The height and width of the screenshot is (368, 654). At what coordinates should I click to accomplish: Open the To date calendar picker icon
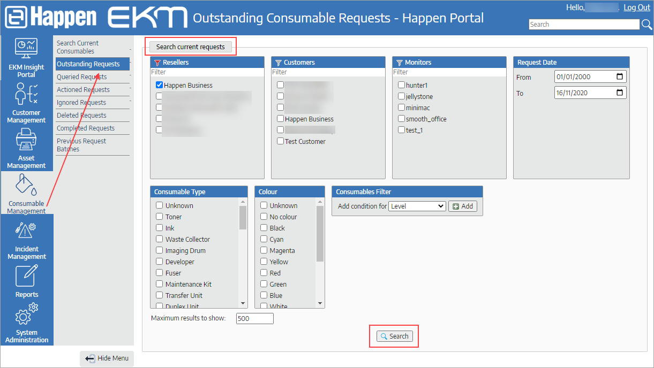coord(620,93)
